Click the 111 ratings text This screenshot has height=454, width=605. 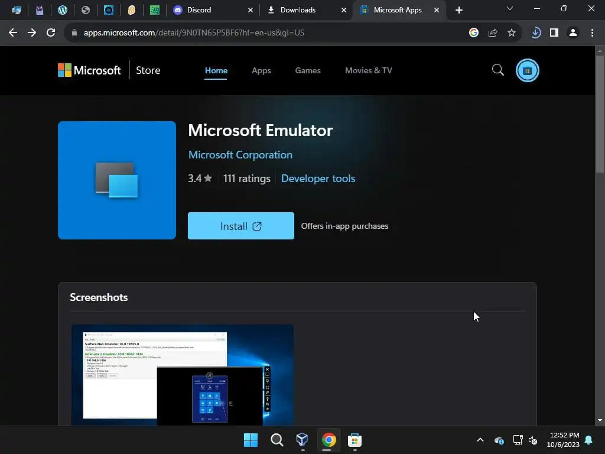click(x=246, y=179)
